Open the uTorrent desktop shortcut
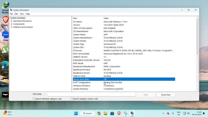 click(6, 51)
